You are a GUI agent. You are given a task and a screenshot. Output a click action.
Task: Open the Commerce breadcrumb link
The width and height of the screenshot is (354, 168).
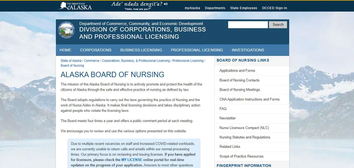click(x=92, y=60)
